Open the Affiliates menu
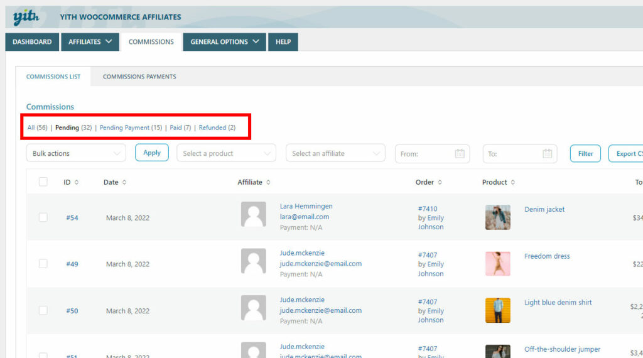This screenshot has height=358, width=643. pos(90,42)
